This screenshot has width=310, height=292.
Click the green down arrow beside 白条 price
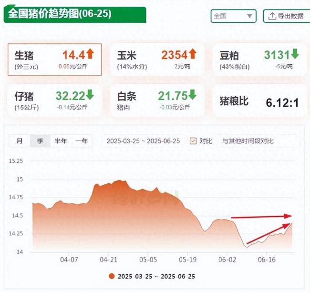pos(192,94)
